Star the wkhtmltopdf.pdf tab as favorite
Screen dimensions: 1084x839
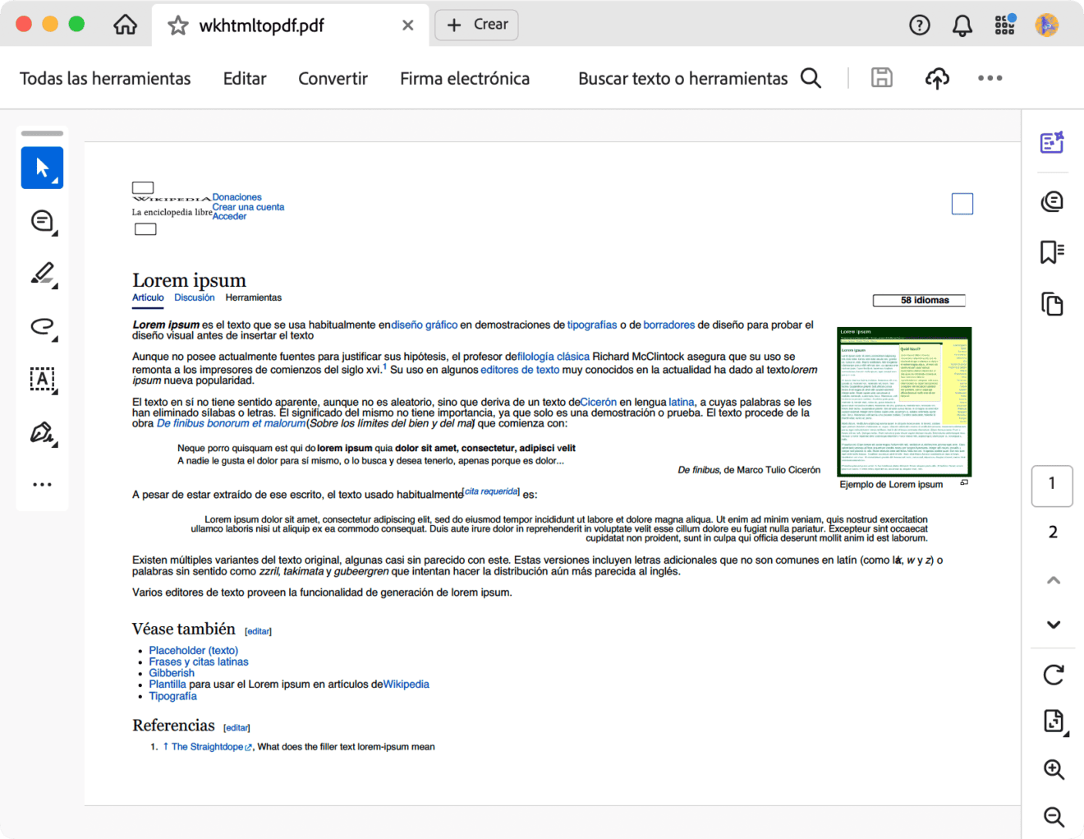177,25
